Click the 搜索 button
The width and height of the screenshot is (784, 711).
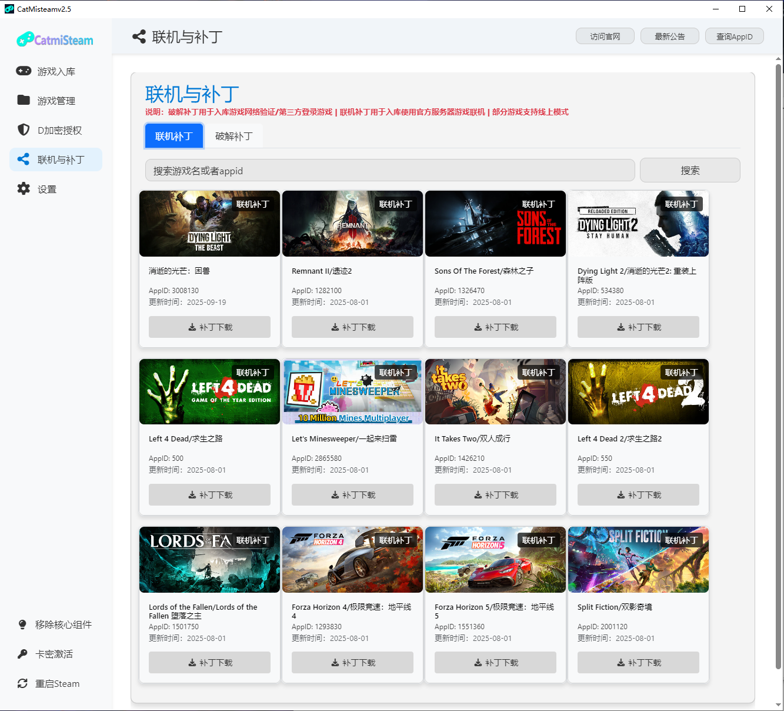click(x=690, y=170)
